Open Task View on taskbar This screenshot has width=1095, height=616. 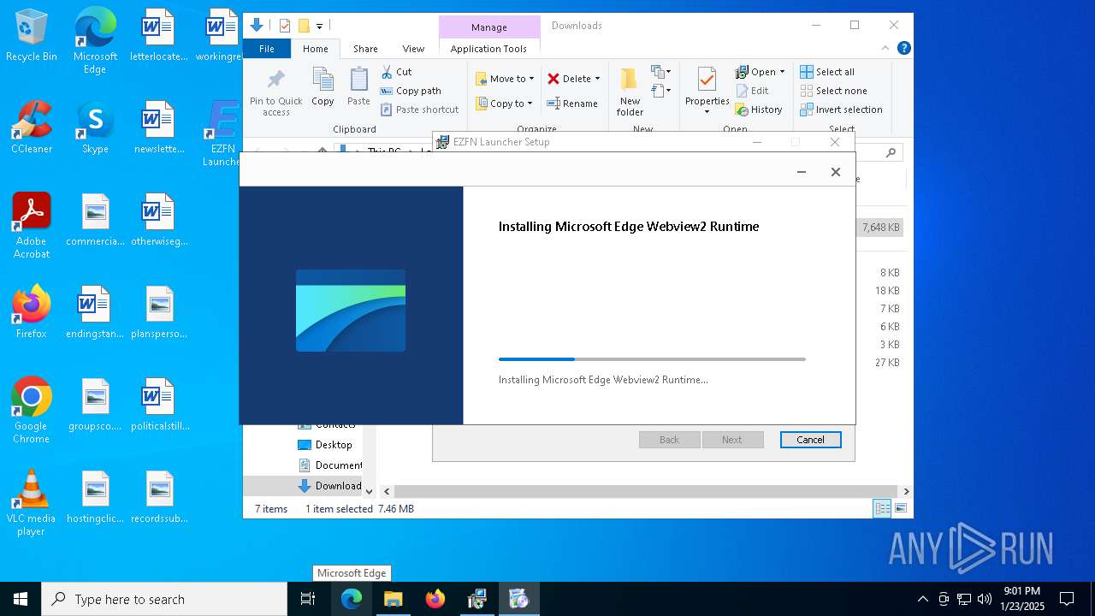point(308,599)
